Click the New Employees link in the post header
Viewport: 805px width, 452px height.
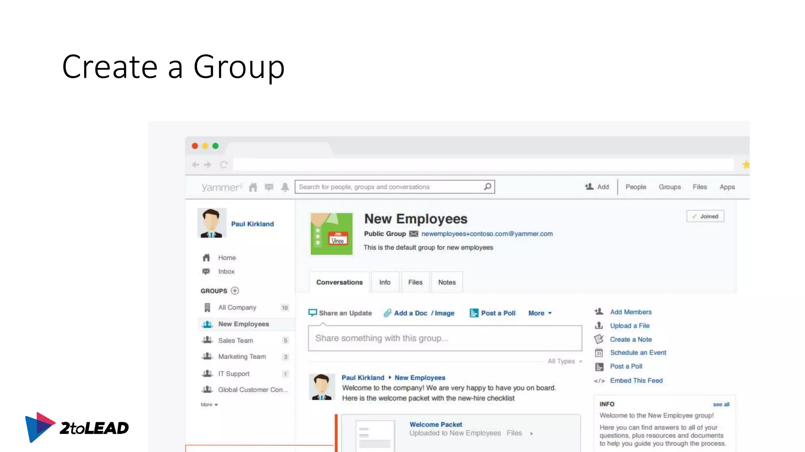420,378
